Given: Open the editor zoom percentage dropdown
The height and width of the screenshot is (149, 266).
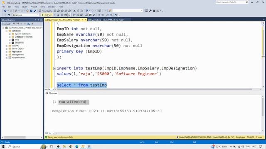Looking at the screenshot, I should (x=53, y=89).
